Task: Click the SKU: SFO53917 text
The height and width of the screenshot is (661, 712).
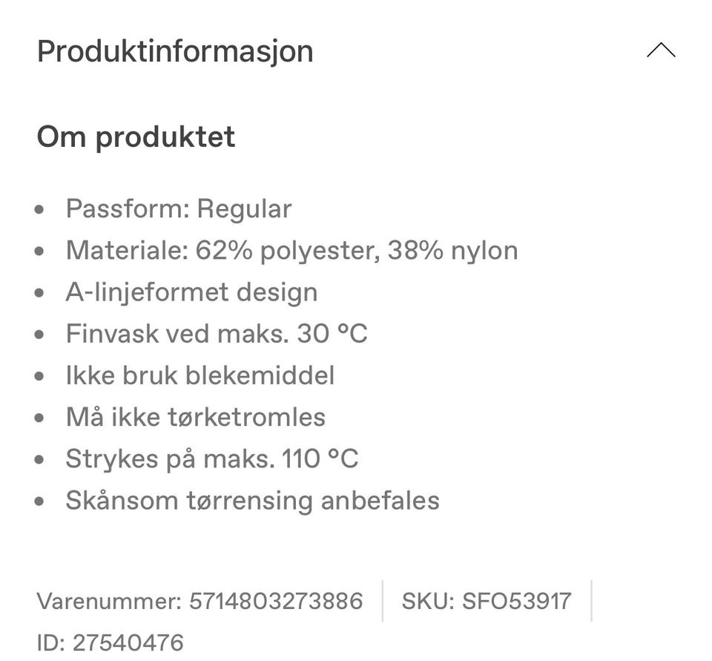Action: (x=487, y=600)
